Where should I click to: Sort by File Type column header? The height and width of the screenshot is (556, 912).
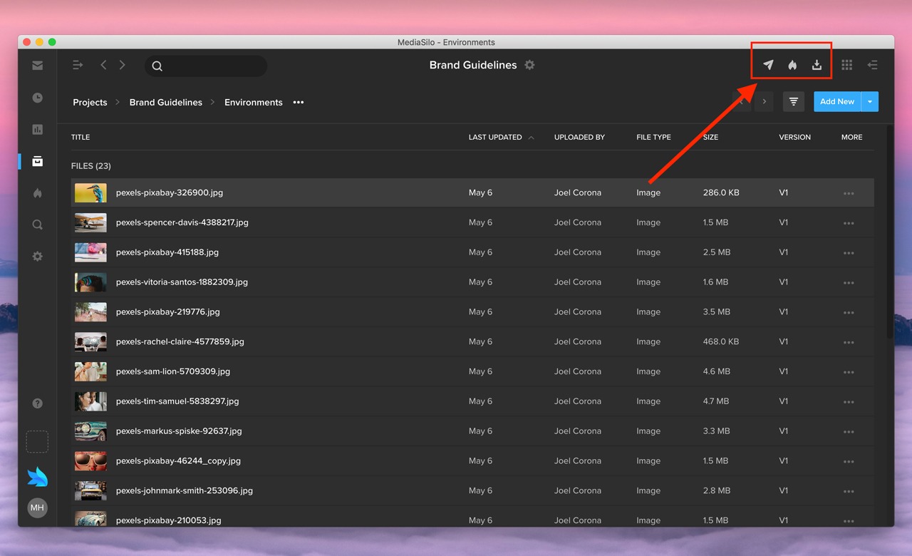coord(653,137)
